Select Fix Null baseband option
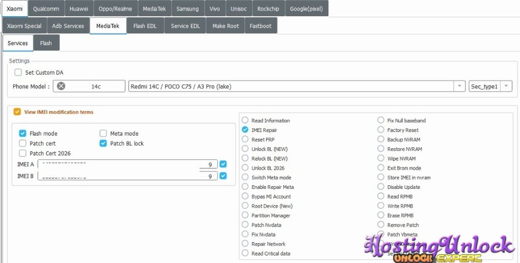This screenshot has height=263, width=520. click(381, 120)
